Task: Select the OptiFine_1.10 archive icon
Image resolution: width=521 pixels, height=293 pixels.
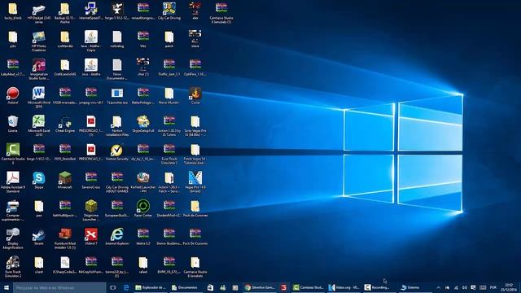Action: click(195, 65)
